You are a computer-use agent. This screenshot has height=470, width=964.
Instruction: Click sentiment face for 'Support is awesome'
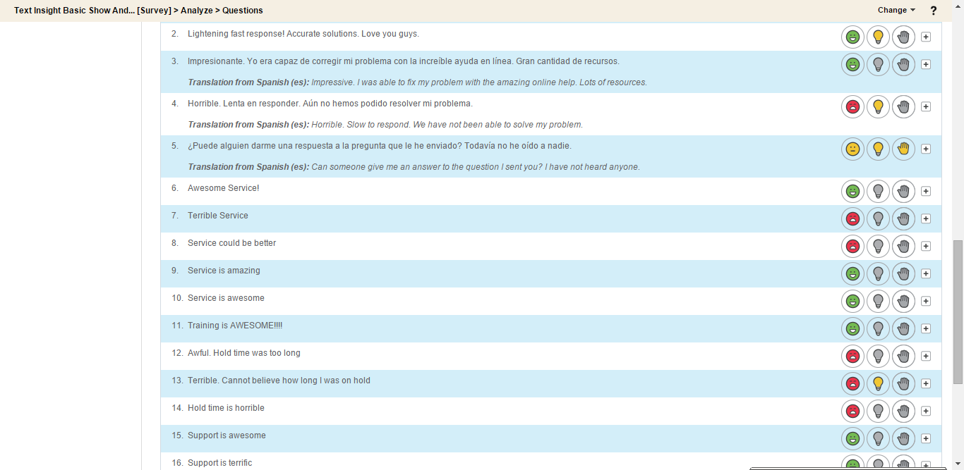pyautogui.click(x=852, y=438)
